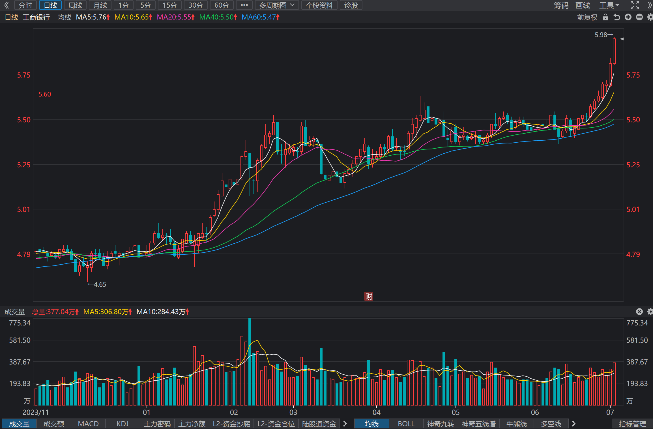Viewport: 653px width, 429px height.
Task: Switch to 月线 monthly chart
Action: pos(100,5)
